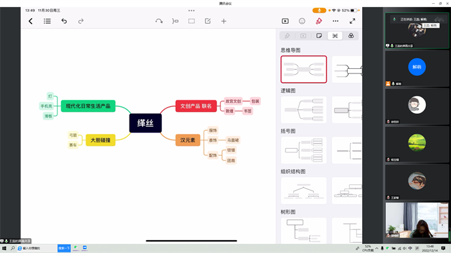The image size is (451, 253).
Task: Click the taskbar search magnifier icon
Action: (x=13, y=248)
